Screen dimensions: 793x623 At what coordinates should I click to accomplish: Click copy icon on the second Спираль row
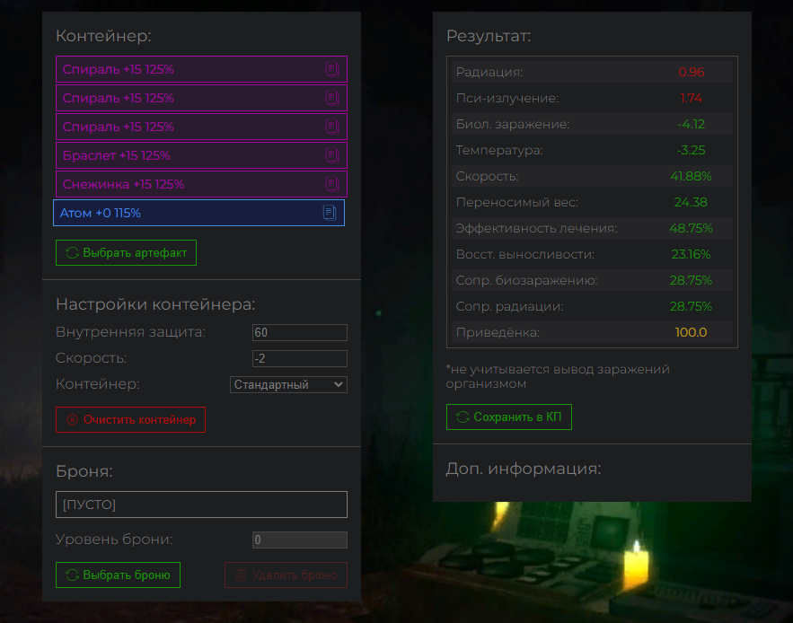click(331, 98)
